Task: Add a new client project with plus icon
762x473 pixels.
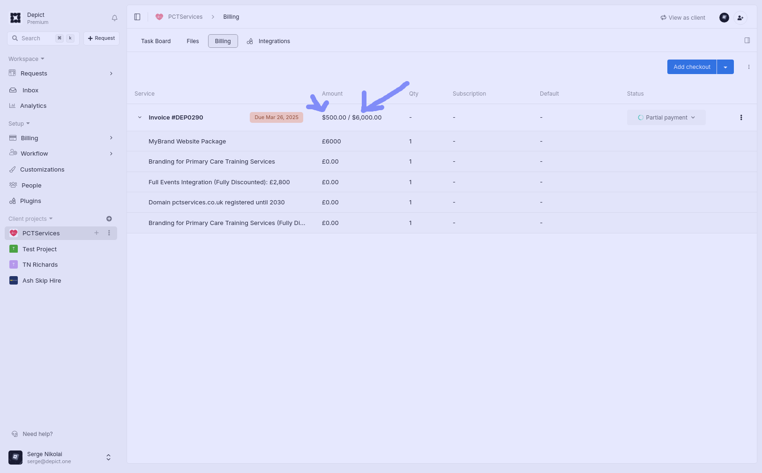Action: pos(109,219)
